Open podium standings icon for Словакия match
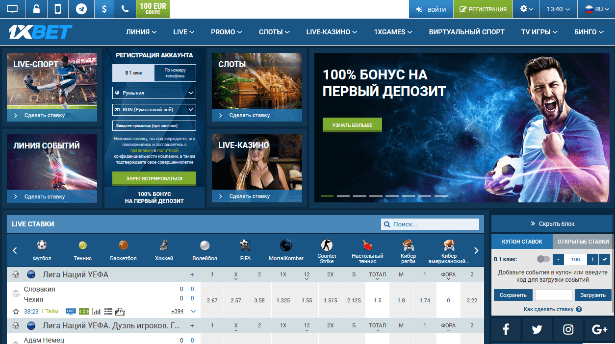This screenshot has height=344, width=615. point(120,311)
